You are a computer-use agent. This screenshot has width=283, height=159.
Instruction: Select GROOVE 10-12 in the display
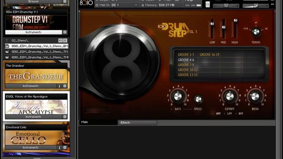(187, 70)
